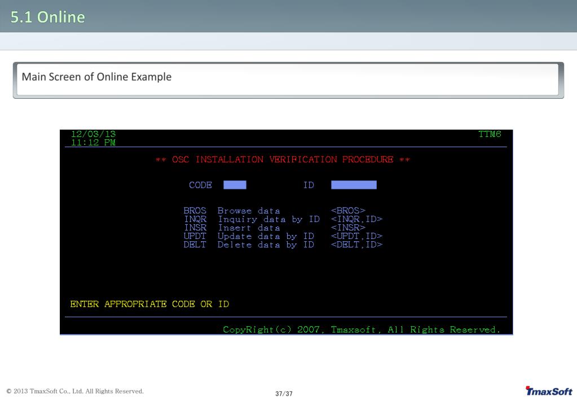Select the INQR code entry
The height and width of the screenshot is (399, 577).
[x=195, y=219]
